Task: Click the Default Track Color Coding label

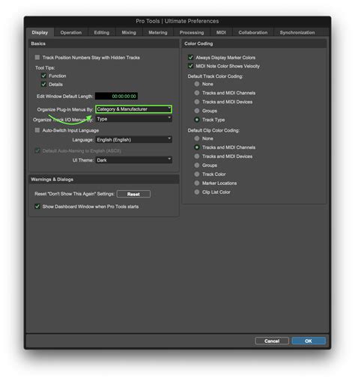Action: click(x=215, y=76)
